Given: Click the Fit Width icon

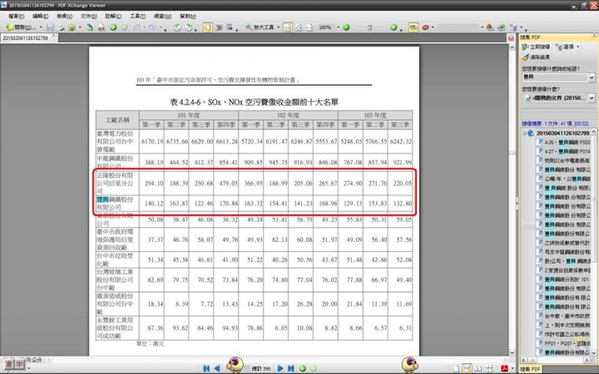Looking at the screenshot, I should point(309,27).
